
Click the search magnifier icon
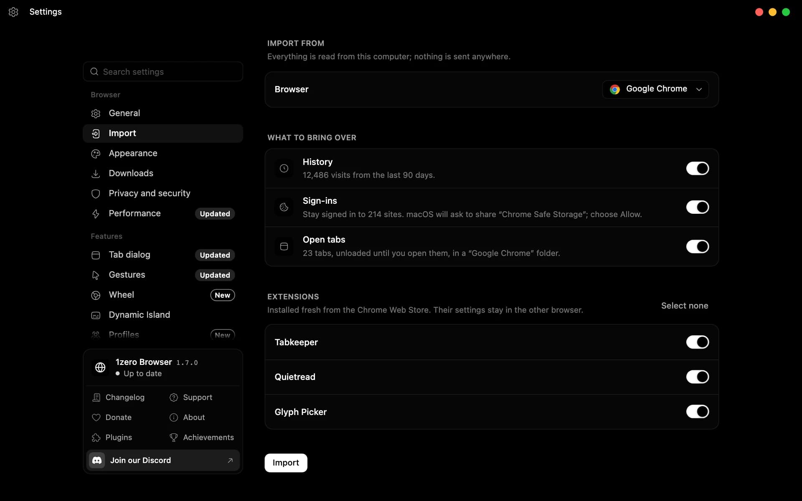[x=94, y=71]
